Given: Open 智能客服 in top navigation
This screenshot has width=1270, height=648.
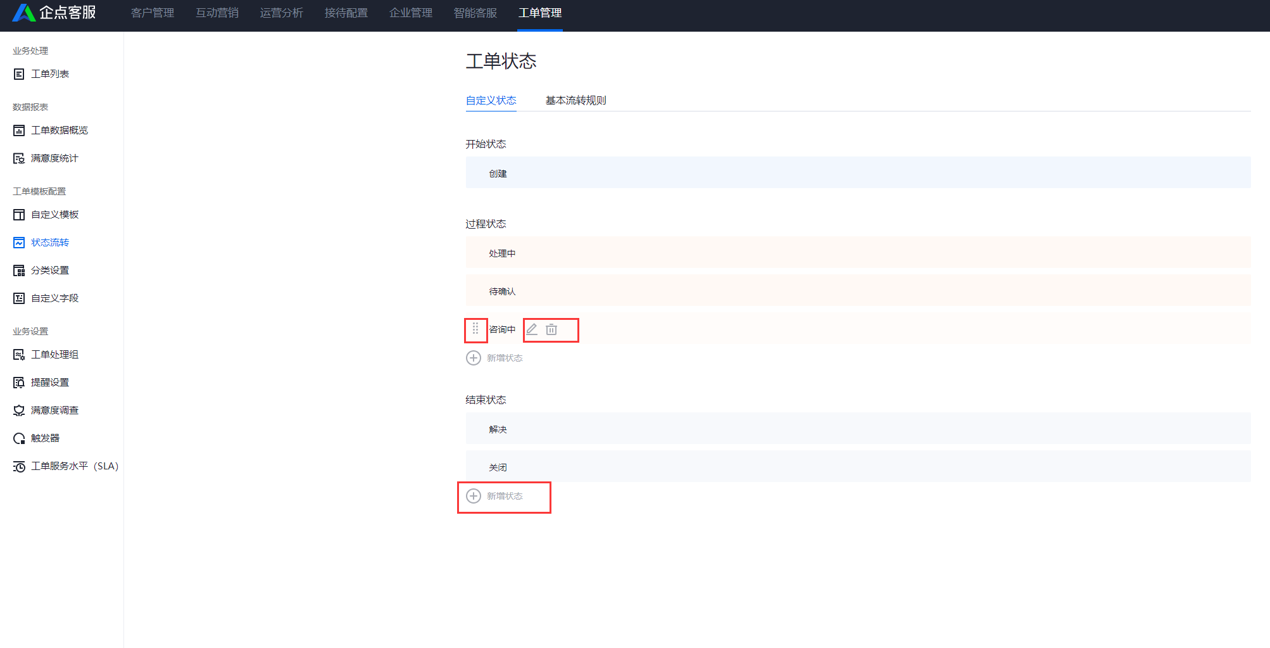Looking at the screenshot, I should [x=475, y=13].
